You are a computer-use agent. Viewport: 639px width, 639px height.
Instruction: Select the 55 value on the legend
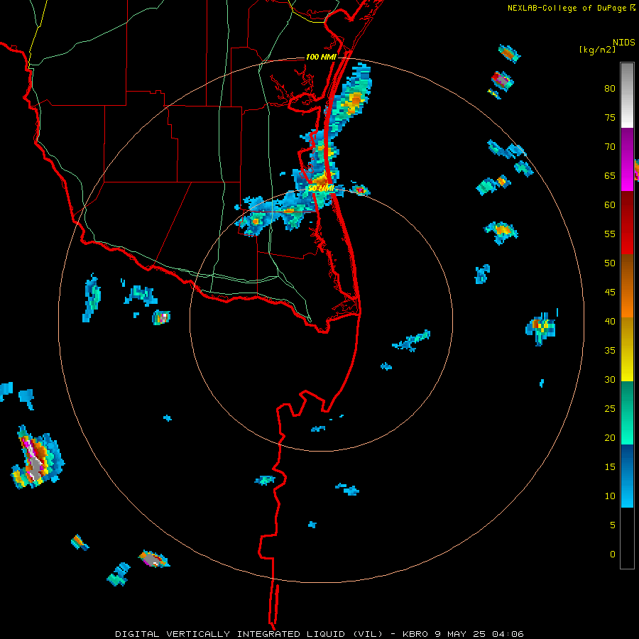610,234
